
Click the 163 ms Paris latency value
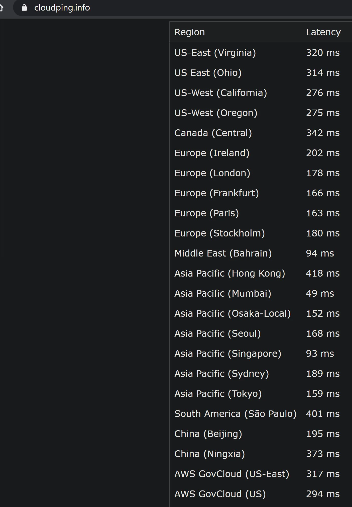pyautogui.click(x=323, y=213)
